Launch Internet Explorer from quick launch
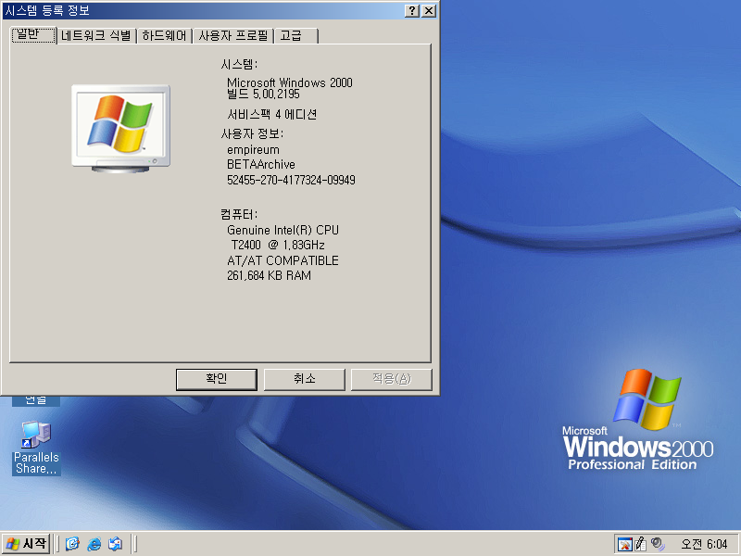741x556 pixels. click(x=94, y=544)
